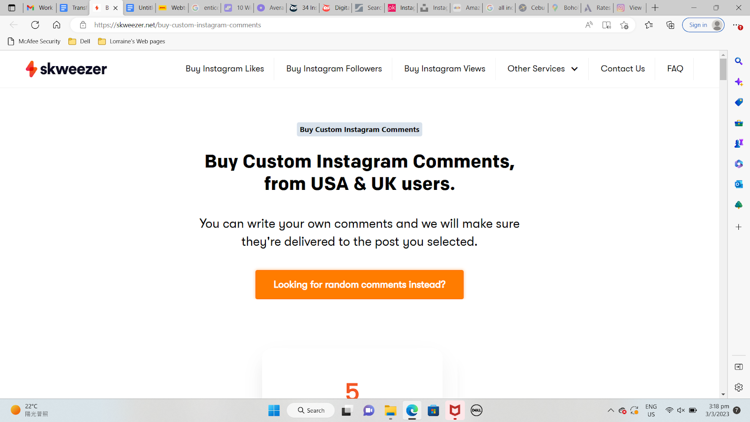Image resolution: width=750 pixels, height=422 pixels.
Task: Open the Edge sidebar Search icon
Action: pyautogui.click(x=739, y=61)
